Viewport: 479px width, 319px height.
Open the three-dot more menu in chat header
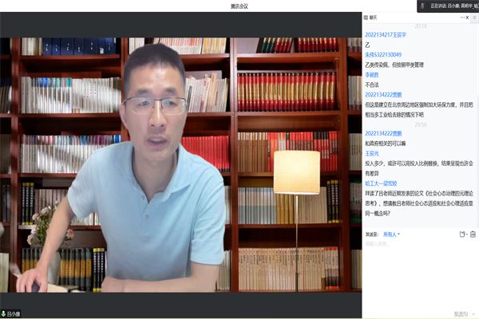click(x=461, y=17)
